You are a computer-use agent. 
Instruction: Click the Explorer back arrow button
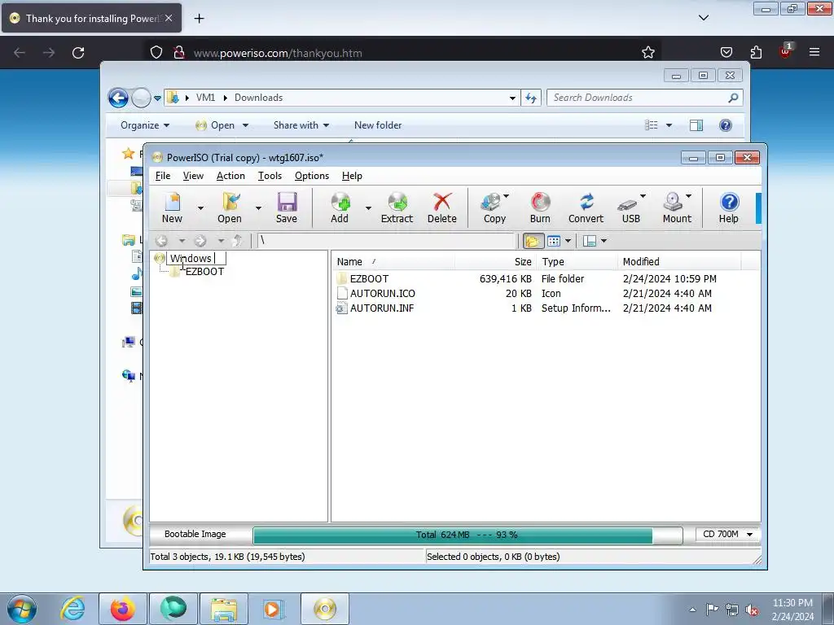tap(118, 98)
